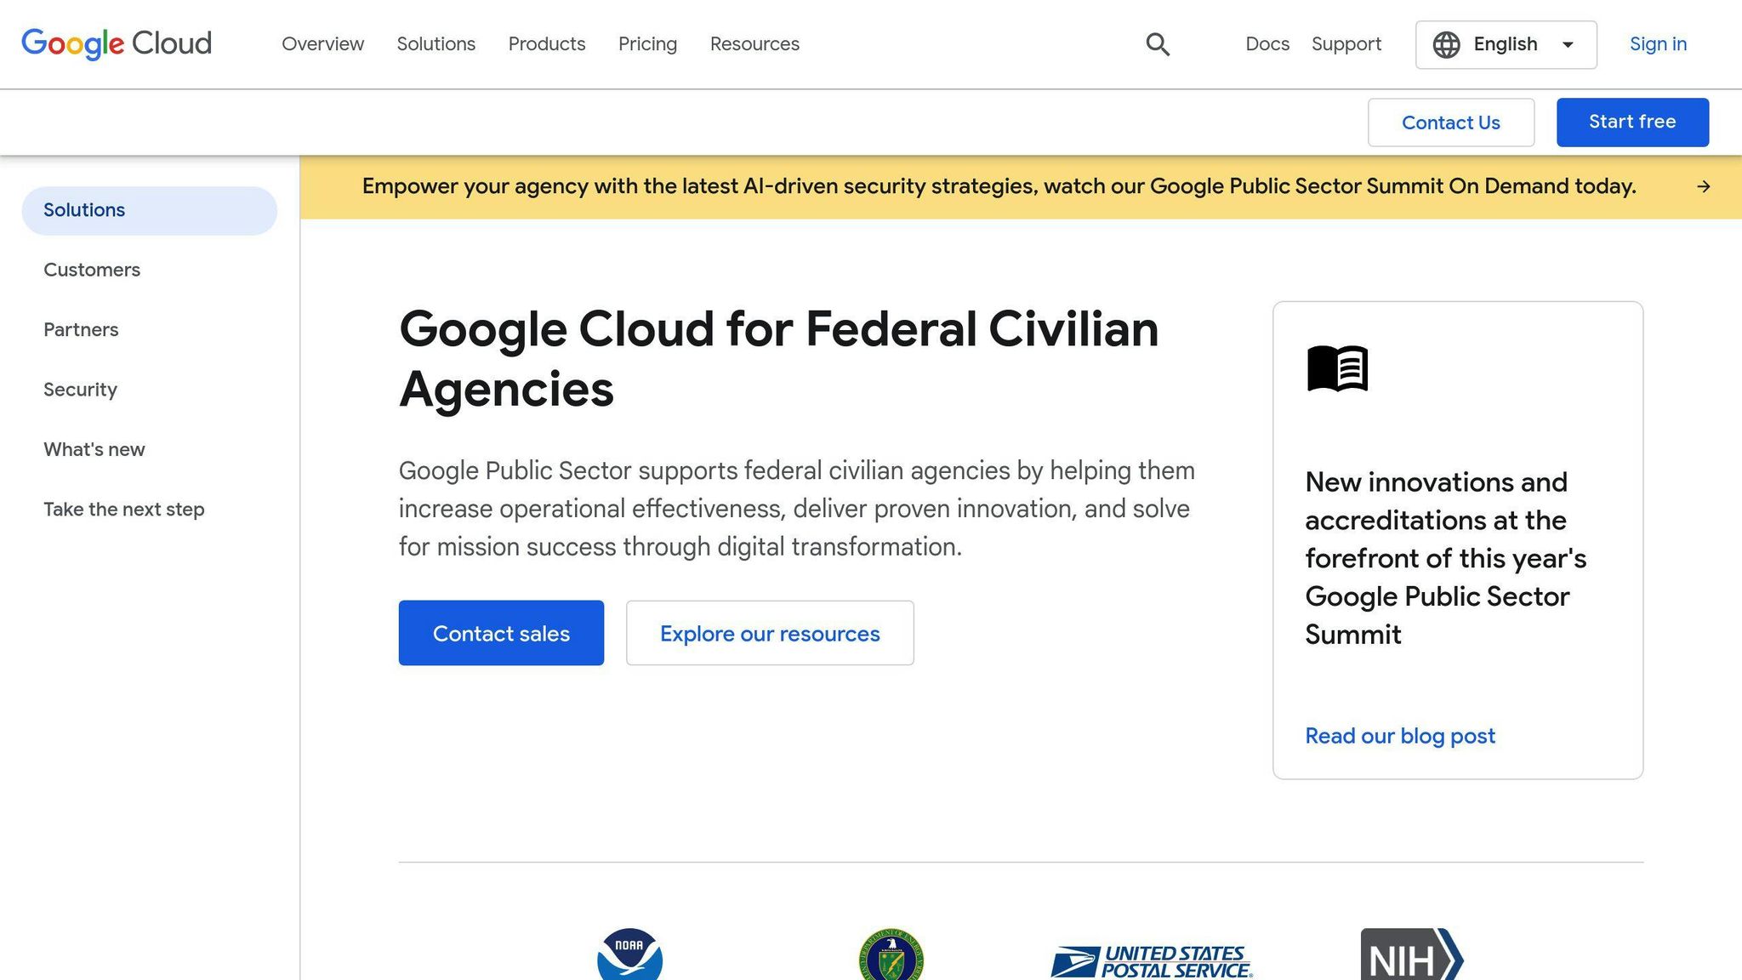Open the Products menu
1742x980 pixels.
[x=547, y=44]
